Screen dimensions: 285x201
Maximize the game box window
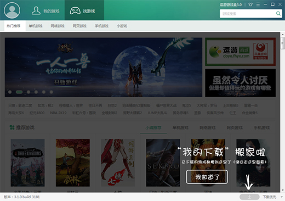(x=272, y=4)
